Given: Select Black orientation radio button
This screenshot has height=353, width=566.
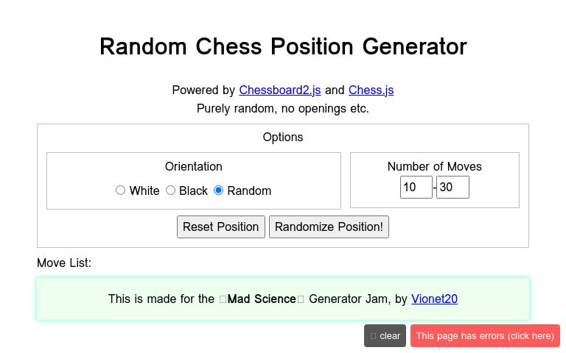Looking at the screenshot, I should coord(171,190).
